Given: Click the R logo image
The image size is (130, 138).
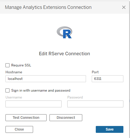Looking at the screenshot, I should [x=64, y=32].
